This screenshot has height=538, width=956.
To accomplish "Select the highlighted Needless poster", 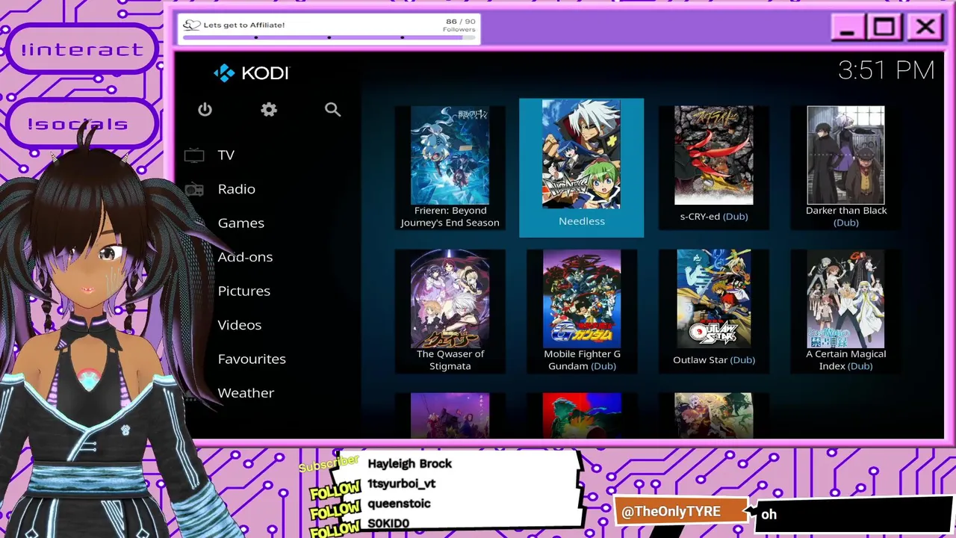I will click(581, 155).
